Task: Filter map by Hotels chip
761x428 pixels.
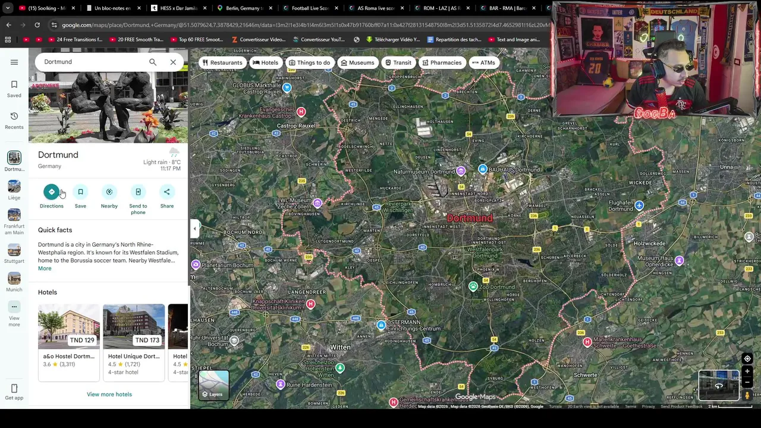Action: pos(265,62)
